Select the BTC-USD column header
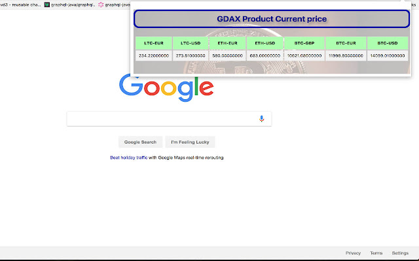This screenshot has height=261, width=419. 388,43
